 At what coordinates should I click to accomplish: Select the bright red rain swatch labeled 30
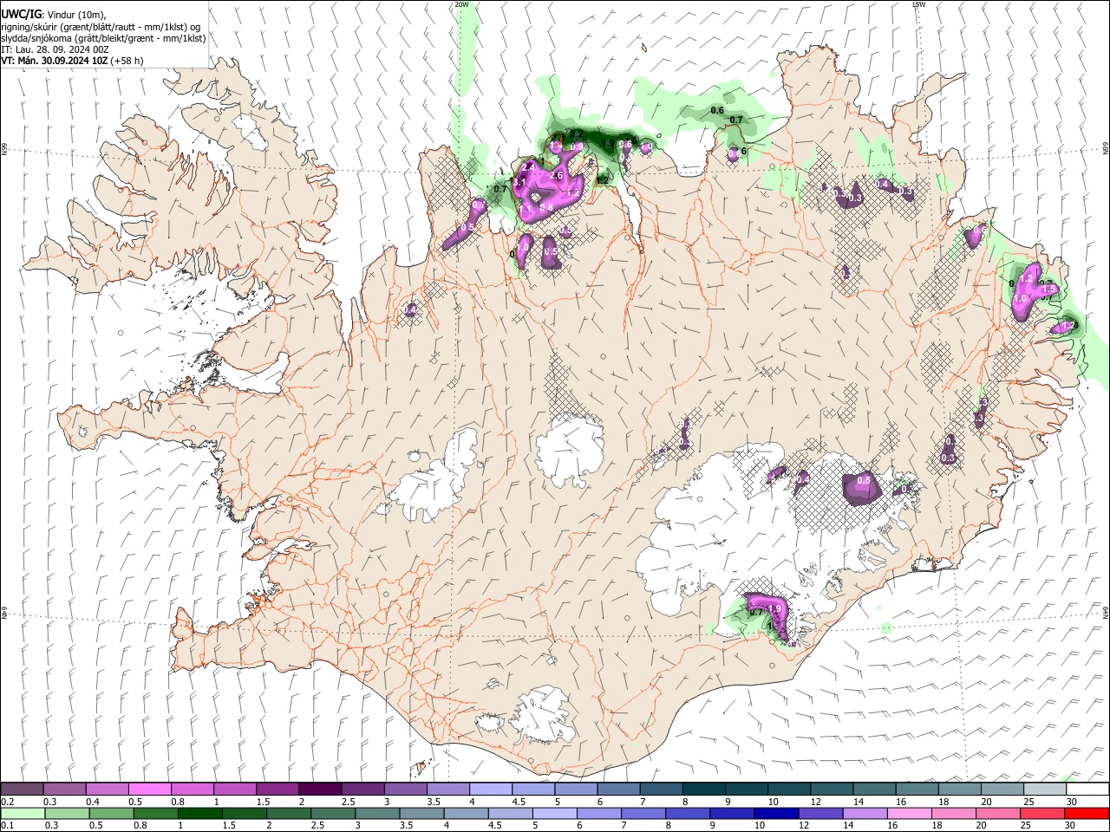(x=1087, y=813)
